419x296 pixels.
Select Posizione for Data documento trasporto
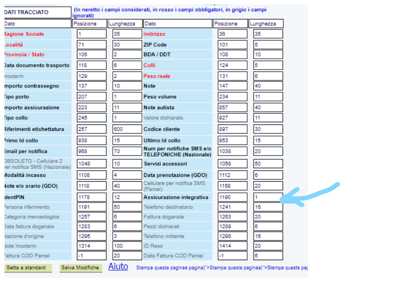click(x=91, y=65)
